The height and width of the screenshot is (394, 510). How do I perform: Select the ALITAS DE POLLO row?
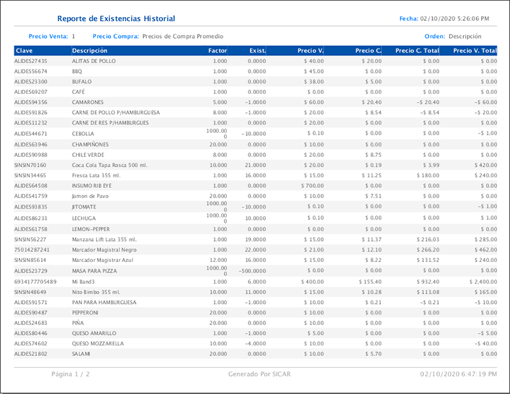[x=94, y=61]
